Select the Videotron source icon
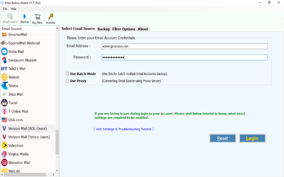 5,145
